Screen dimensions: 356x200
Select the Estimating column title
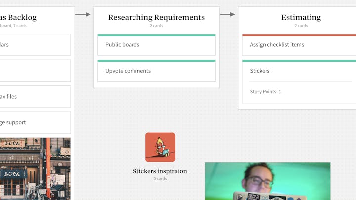click(x=301, y=17)
